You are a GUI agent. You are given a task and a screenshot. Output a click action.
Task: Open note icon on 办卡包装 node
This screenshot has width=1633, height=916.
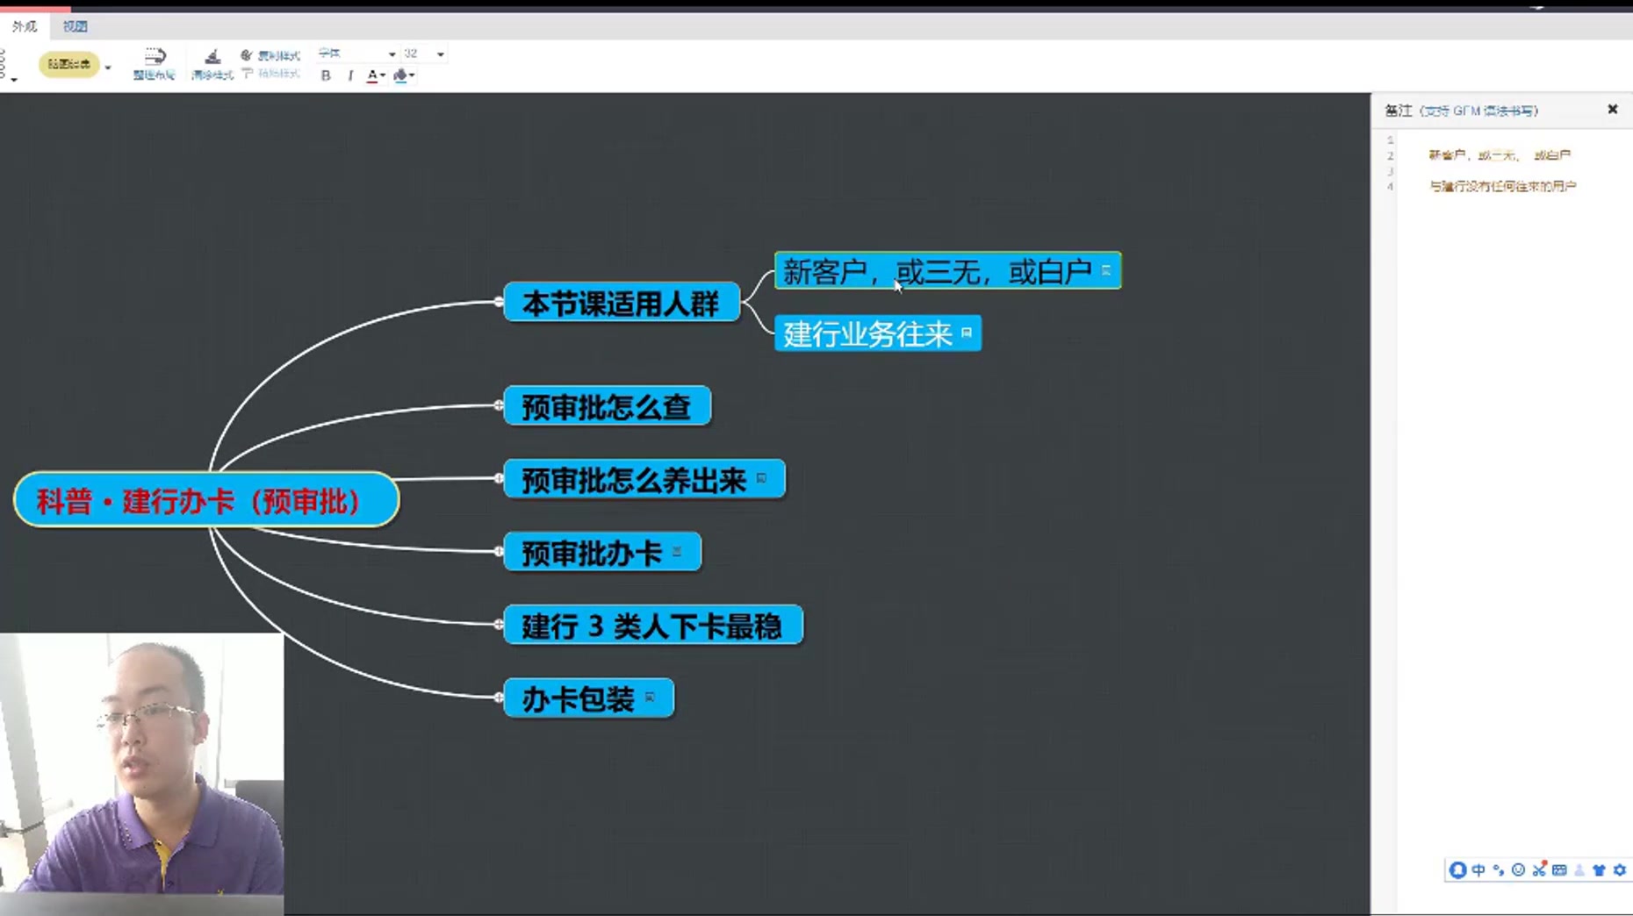(650, 698)
